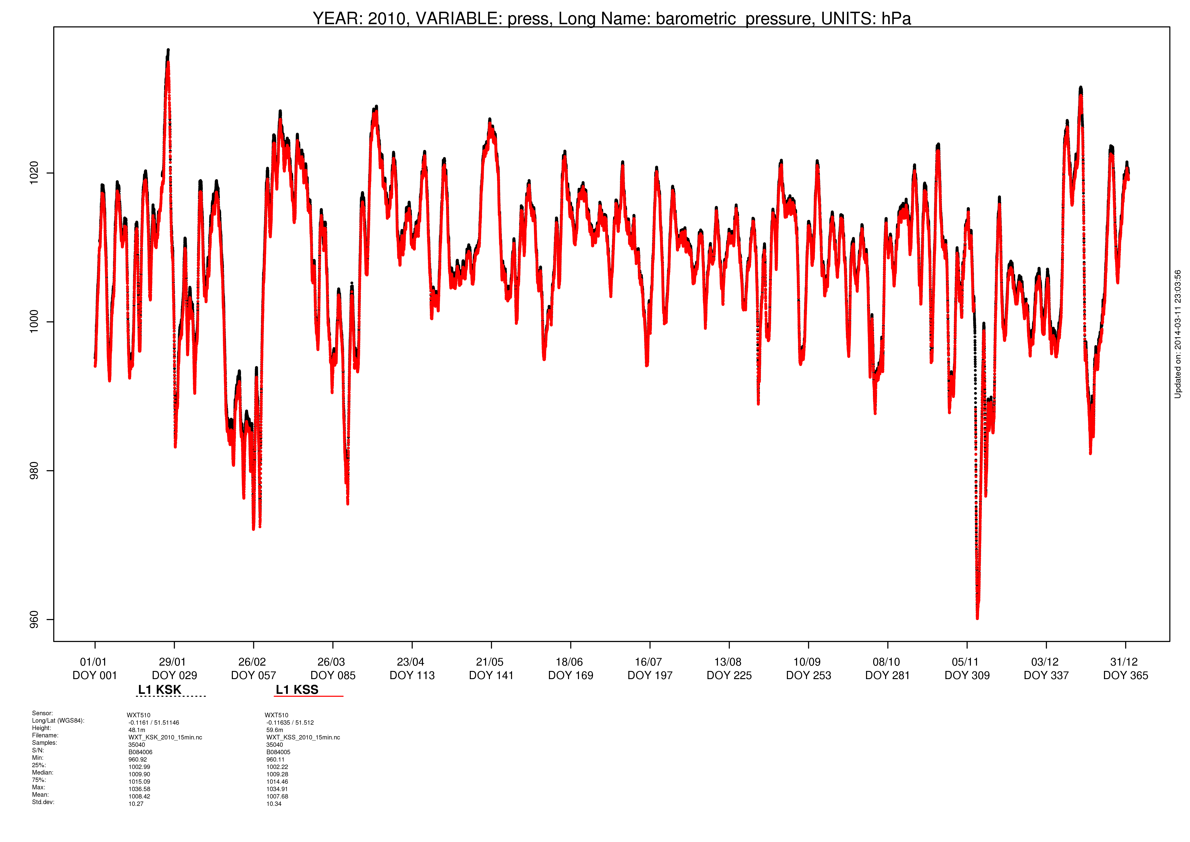Click the minimum value '960.92'

pos(138,760)
